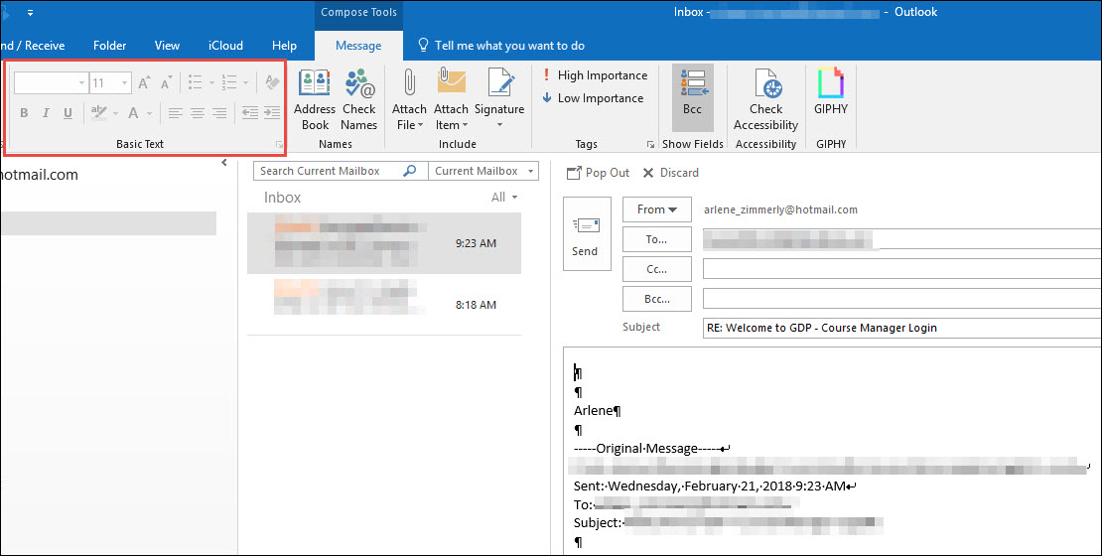Mark message as Low Importance

point(593,98)
